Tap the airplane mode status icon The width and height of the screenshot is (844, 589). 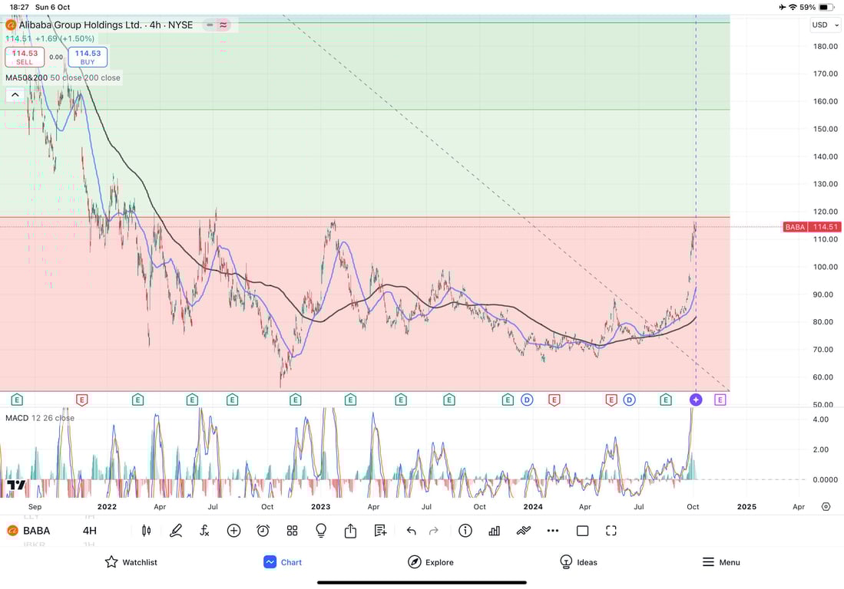tap(782, 7)
